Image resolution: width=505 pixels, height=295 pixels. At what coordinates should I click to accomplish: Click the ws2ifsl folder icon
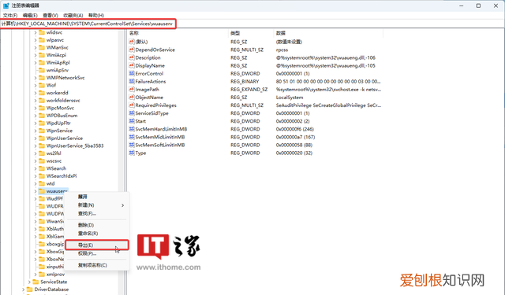click(42, 153)
